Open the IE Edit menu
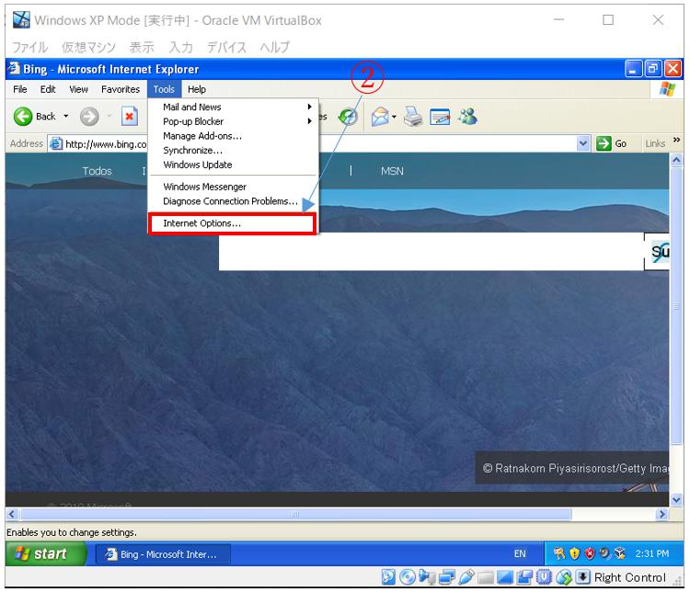690x592 pixels. (x=48, y=89)
